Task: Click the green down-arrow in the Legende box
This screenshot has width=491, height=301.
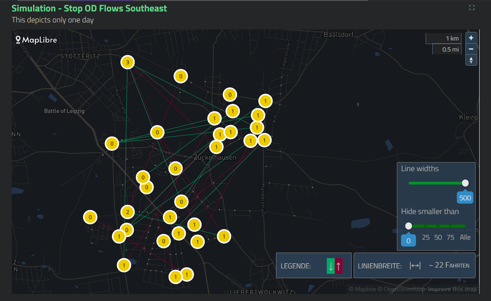Action: click(x=330, y=266)
